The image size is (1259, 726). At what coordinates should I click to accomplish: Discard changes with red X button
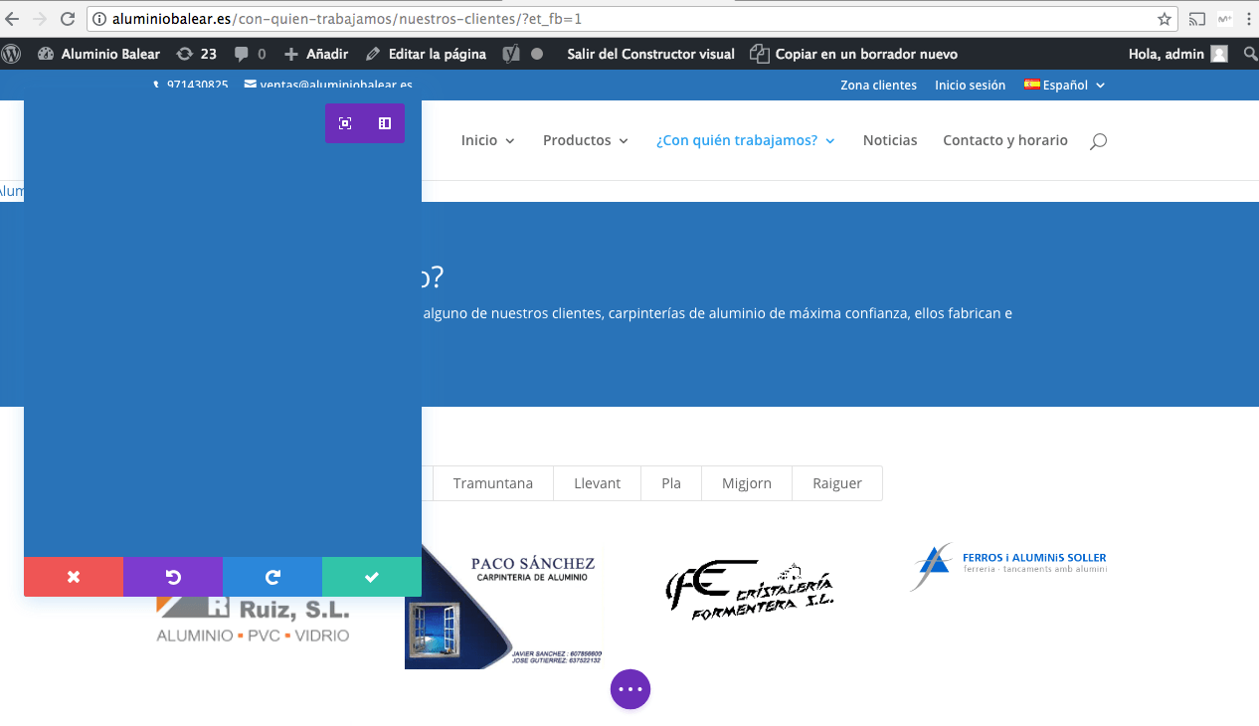click(x=74, y=577)
